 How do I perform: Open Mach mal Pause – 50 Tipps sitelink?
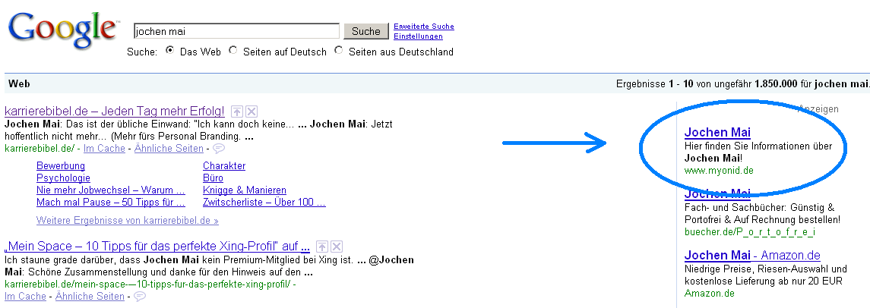coord(111,203)
